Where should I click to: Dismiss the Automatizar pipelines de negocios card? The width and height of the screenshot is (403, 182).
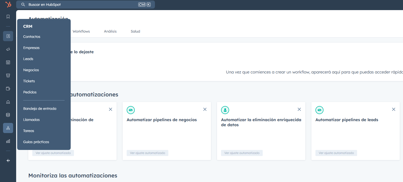click(205, 109)
